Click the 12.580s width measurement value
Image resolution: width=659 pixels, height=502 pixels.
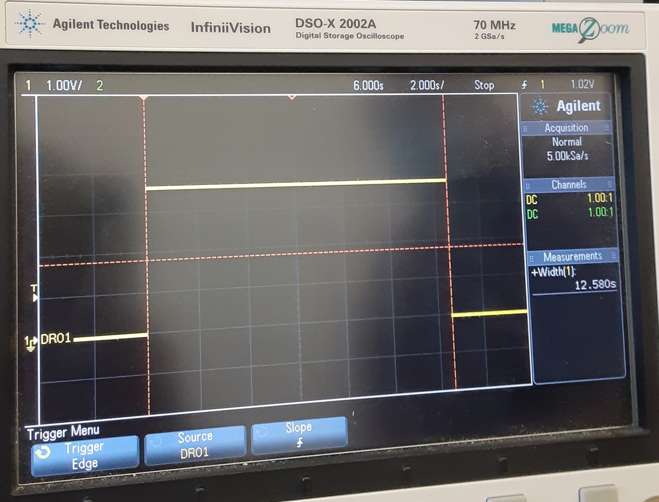point(595,285)
